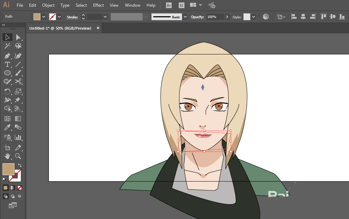Enable Draw Normal mode

tap(6, 196)
